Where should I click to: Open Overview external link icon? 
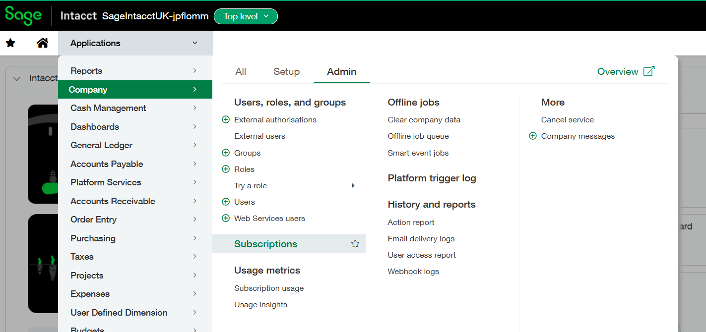point(649,71)
